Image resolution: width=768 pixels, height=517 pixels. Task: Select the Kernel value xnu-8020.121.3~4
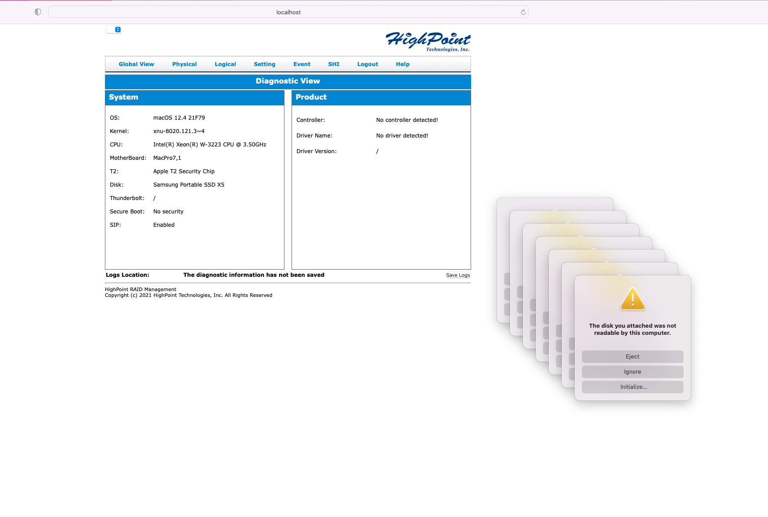pyautogui.click(x=179, y=131)
